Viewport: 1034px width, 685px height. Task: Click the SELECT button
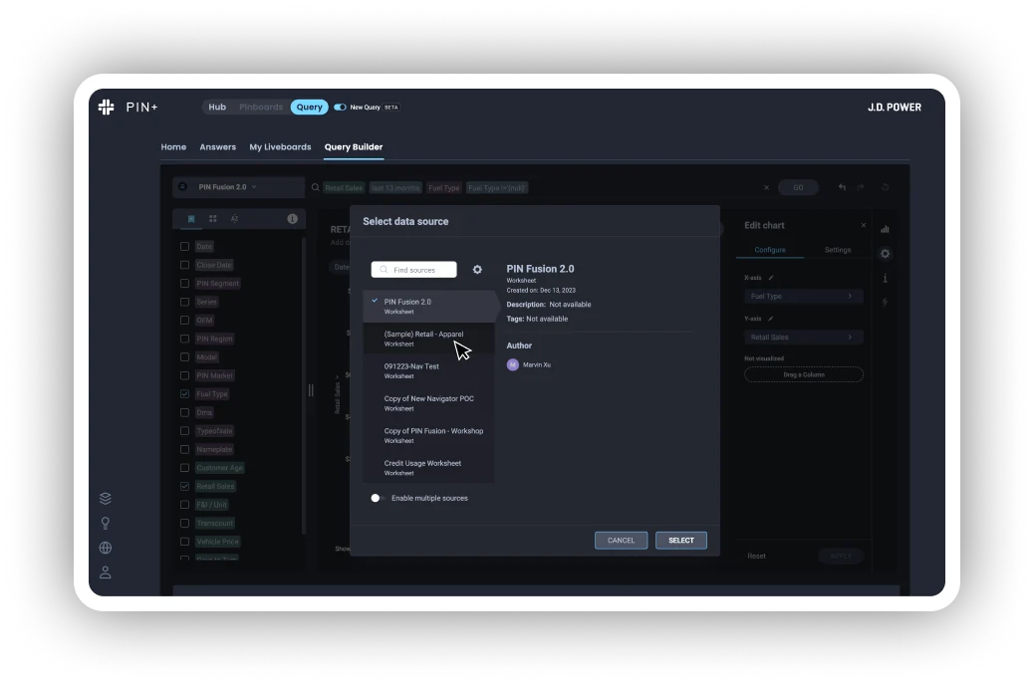click(681, 540)
